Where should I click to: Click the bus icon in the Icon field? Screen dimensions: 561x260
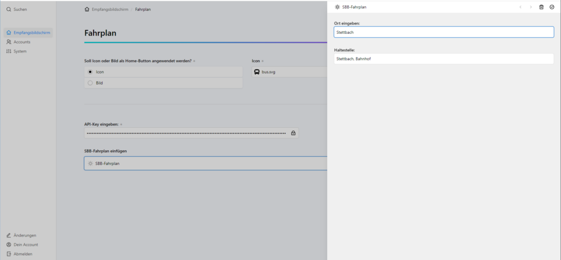point(257,72)
